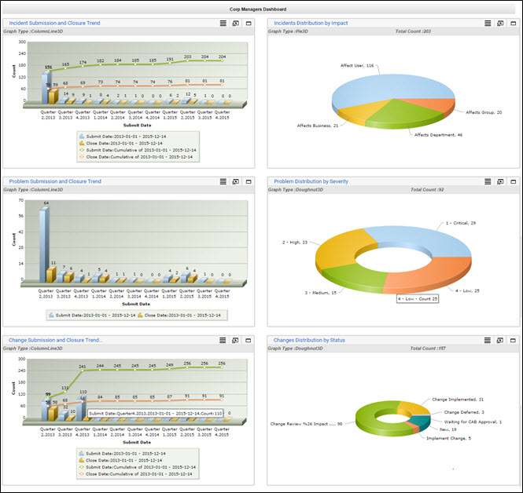Image resolution: width=523 pixels, height=493 pixels.
Task: Open menu icon of Changes Distribution by Status
Action: 488,340
